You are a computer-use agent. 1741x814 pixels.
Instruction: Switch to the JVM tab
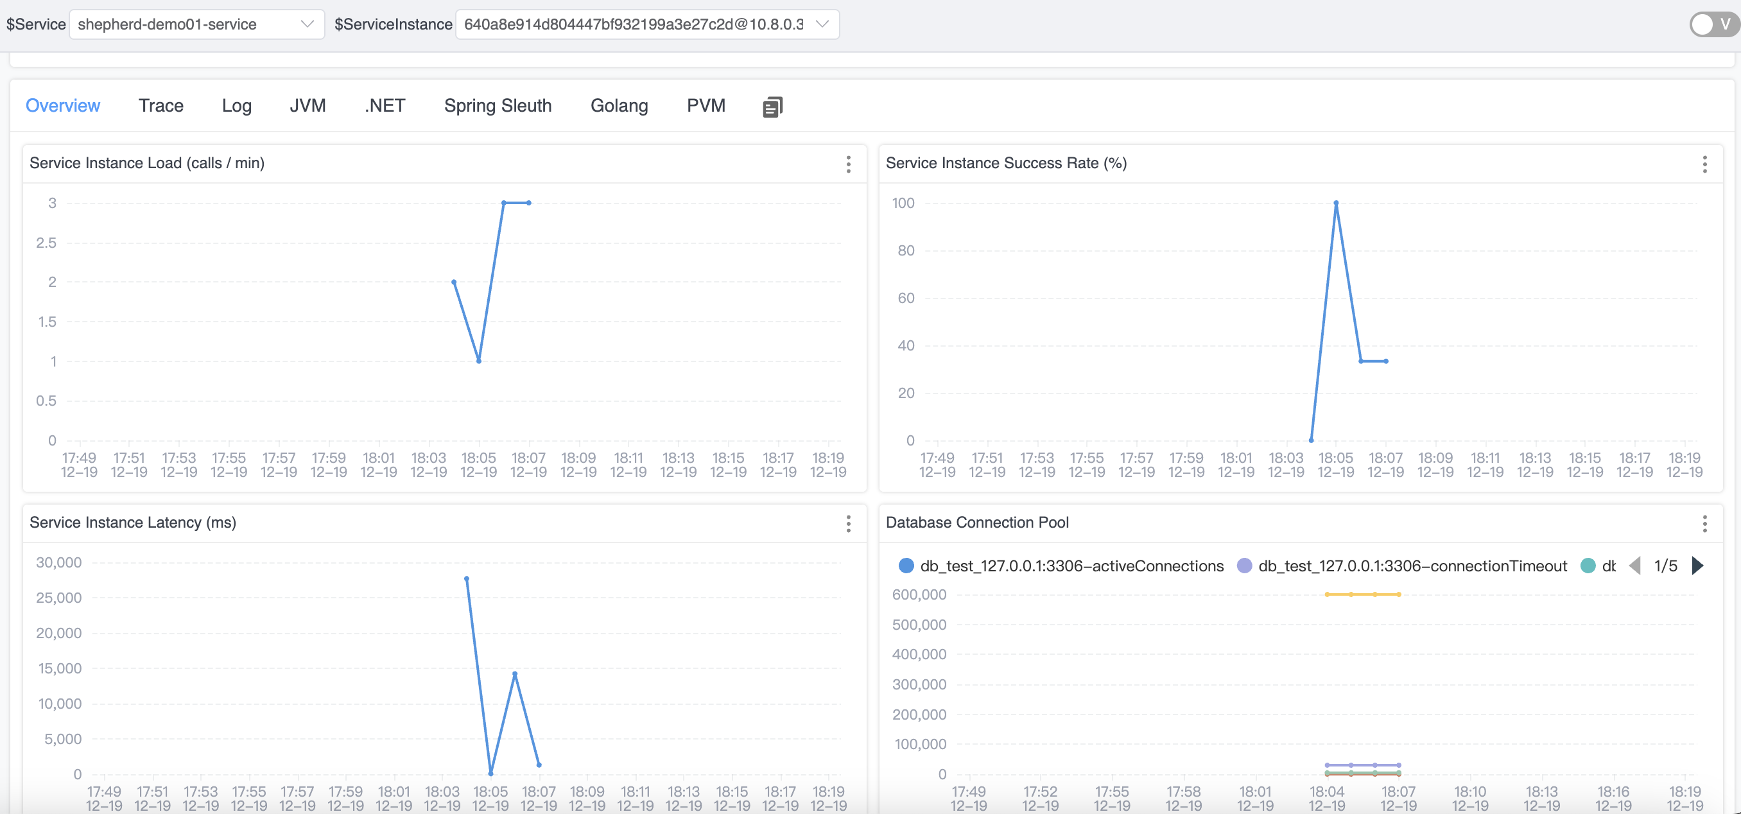click(307, 105)
